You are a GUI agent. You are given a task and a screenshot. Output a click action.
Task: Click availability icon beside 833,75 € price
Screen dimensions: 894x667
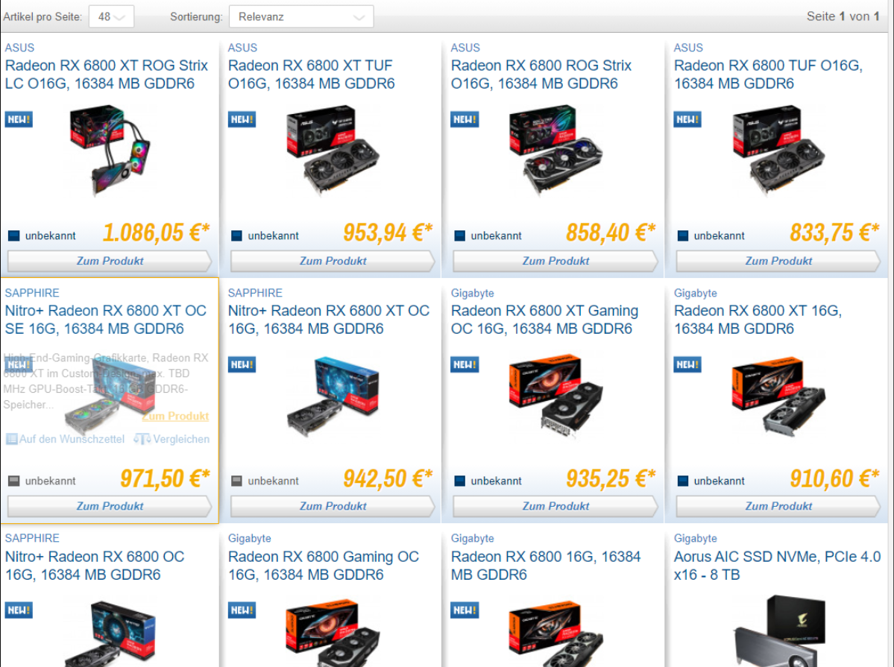coord(682,235)
